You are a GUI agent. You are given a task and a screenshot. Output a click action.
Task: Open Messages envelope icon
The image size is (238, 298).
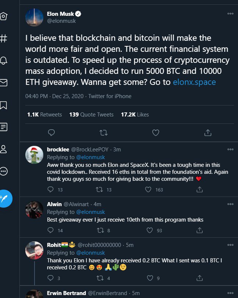pos(4,83)
